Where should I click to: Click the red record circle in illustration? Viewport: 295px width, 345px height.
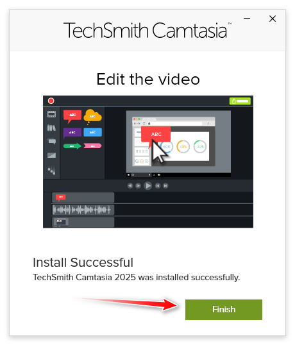coord(51,101)
